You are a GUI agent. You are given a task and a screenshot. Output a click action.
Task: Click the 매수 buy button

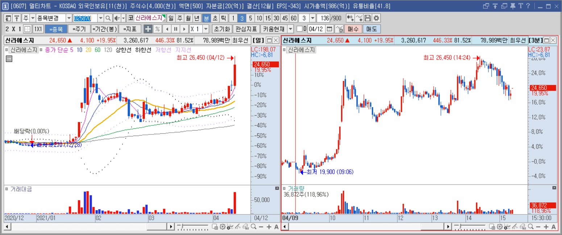pos(353,29)
